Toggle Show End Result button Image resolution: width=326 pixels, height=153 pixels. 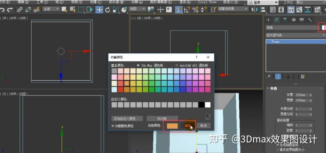pyautogui.click(x=278, y=76)
